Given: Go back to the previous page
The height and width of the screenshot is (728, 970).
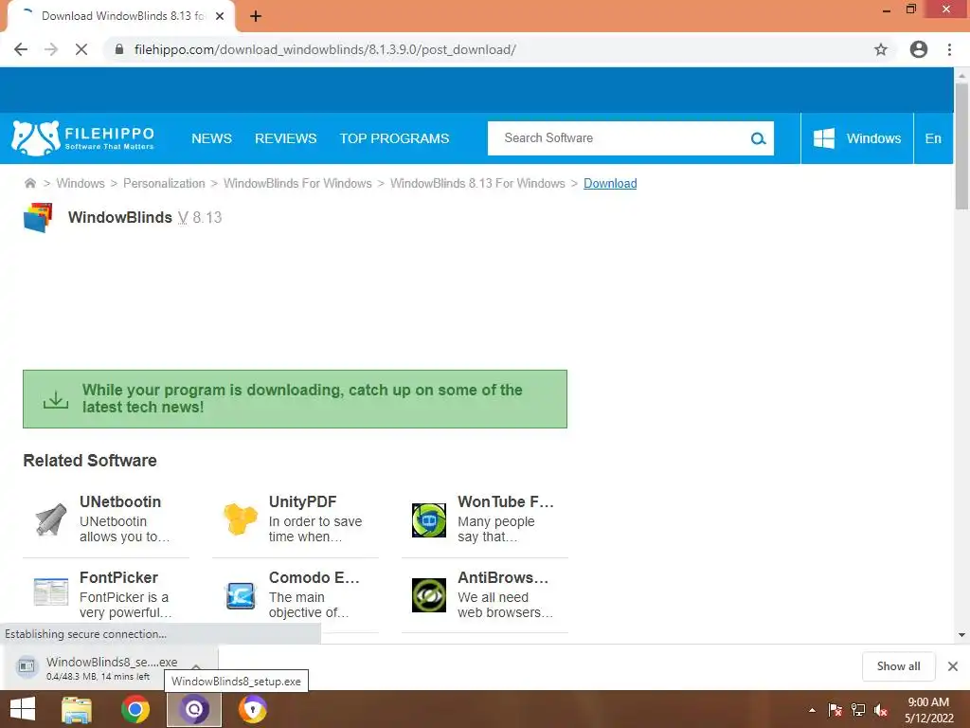Looking at the screenshot, I should [x=21, y=49].
